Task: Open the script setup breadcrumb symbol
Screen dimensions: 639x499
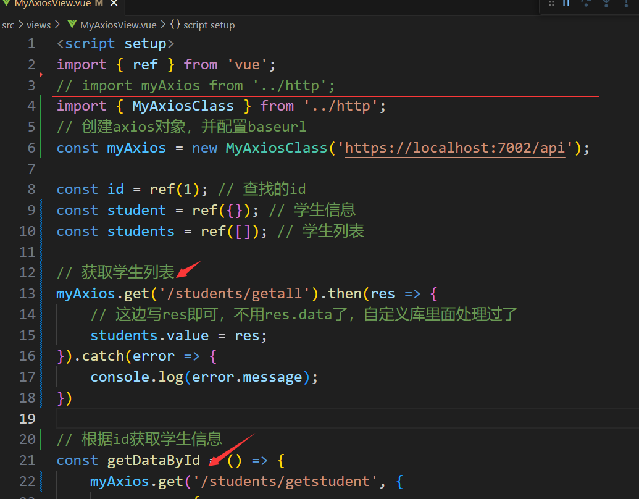Action: 209,25
